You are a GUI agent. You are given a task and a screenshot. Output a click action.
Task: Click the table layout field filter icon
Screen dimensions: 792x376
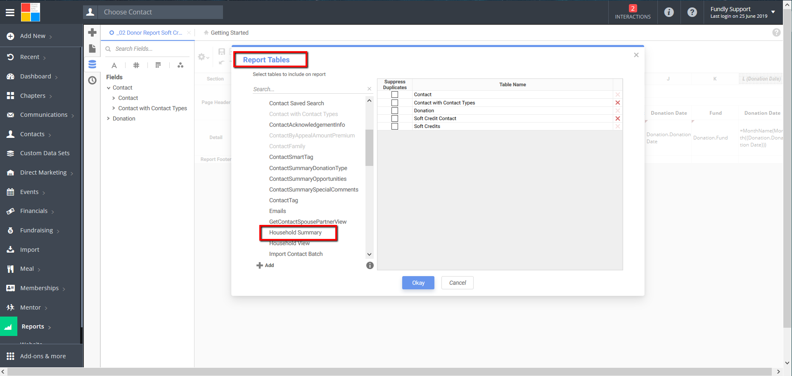158,65
